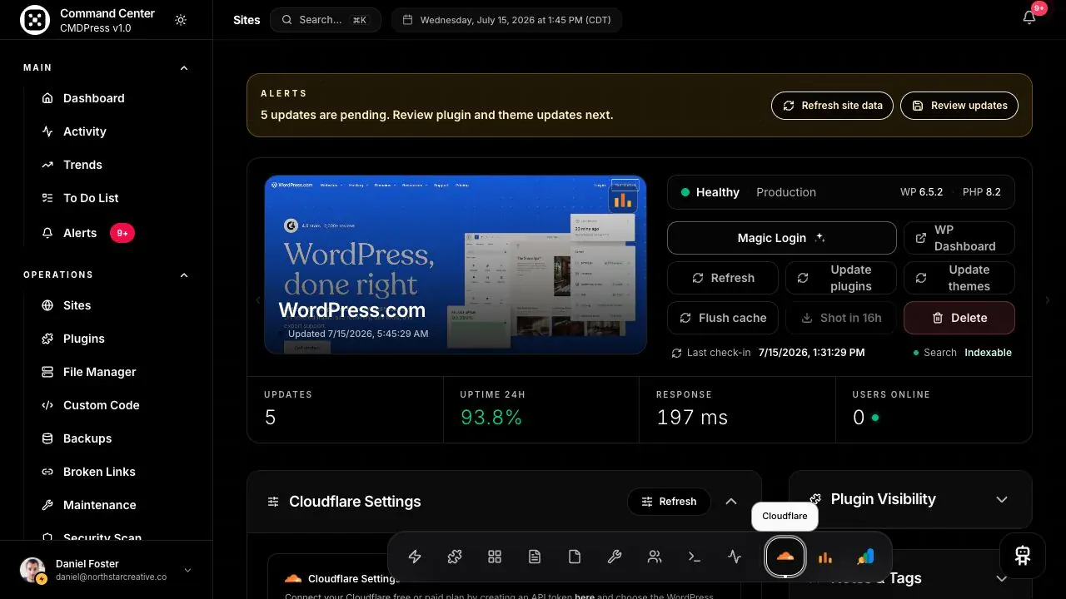Click Flush cache button
The image size is (1066, 599).
723,318
